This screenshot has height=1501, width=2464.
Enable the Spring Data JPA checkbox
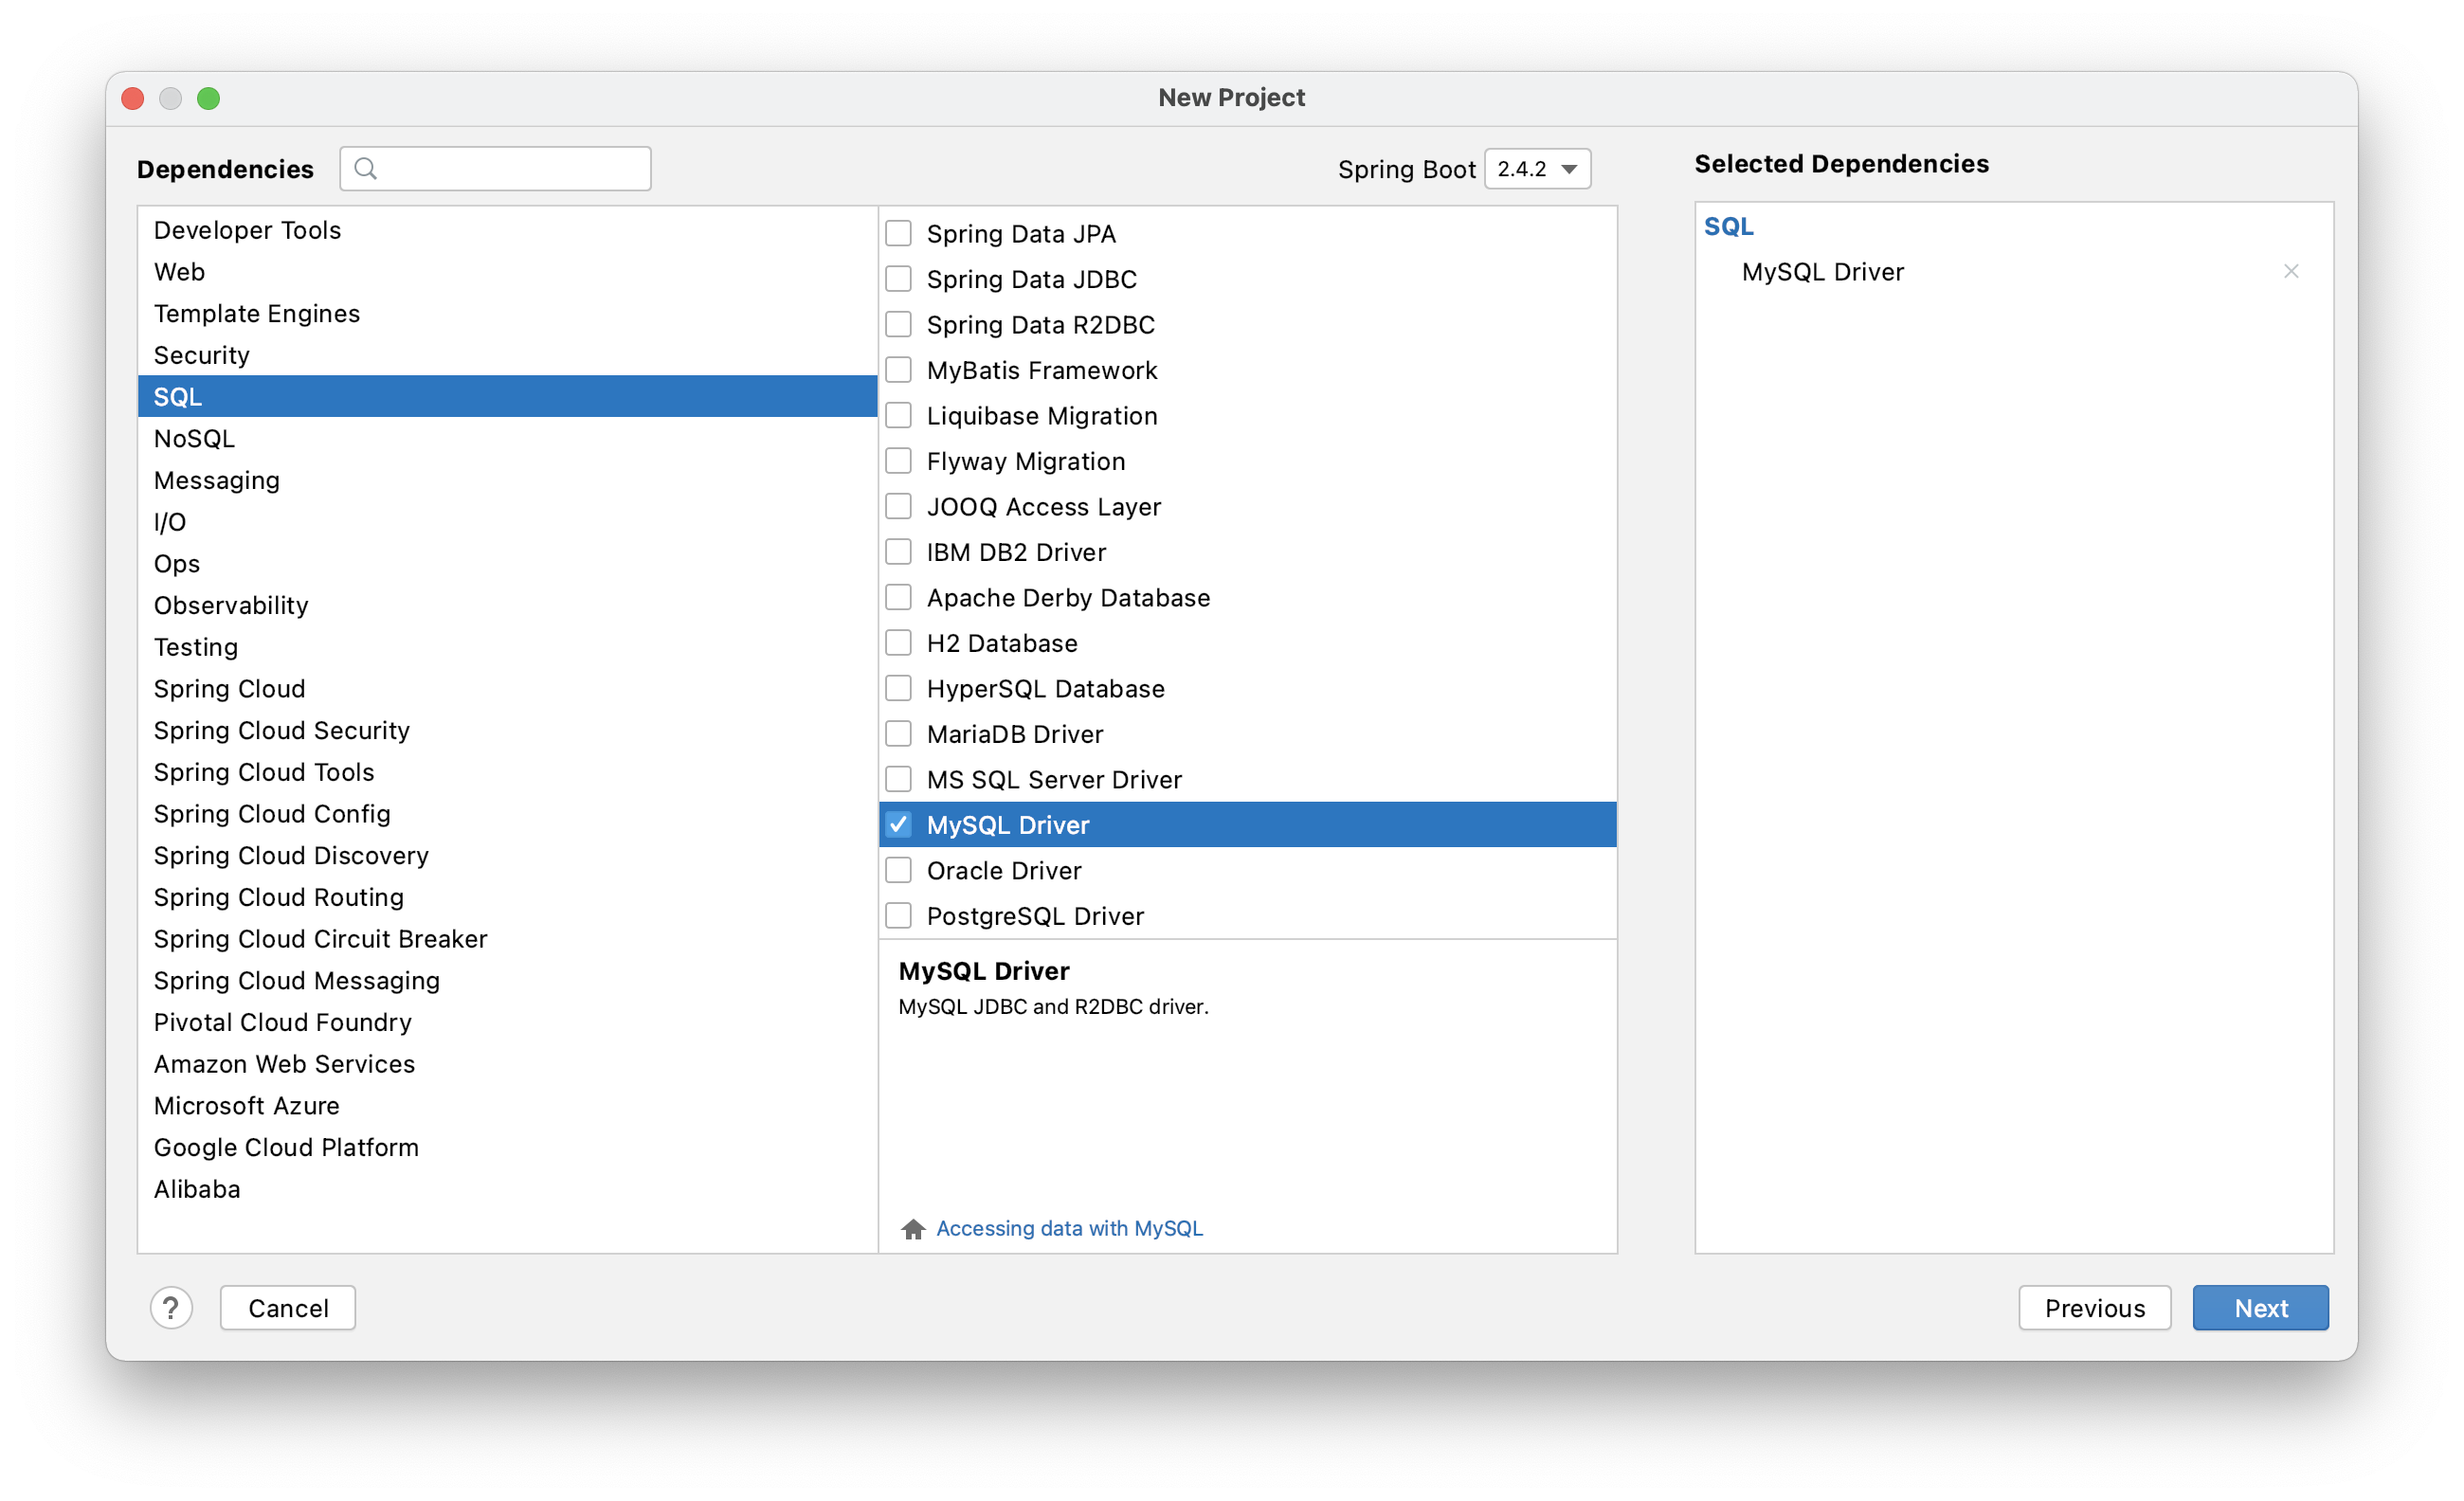pyautogui.click(x=898, y=234)
